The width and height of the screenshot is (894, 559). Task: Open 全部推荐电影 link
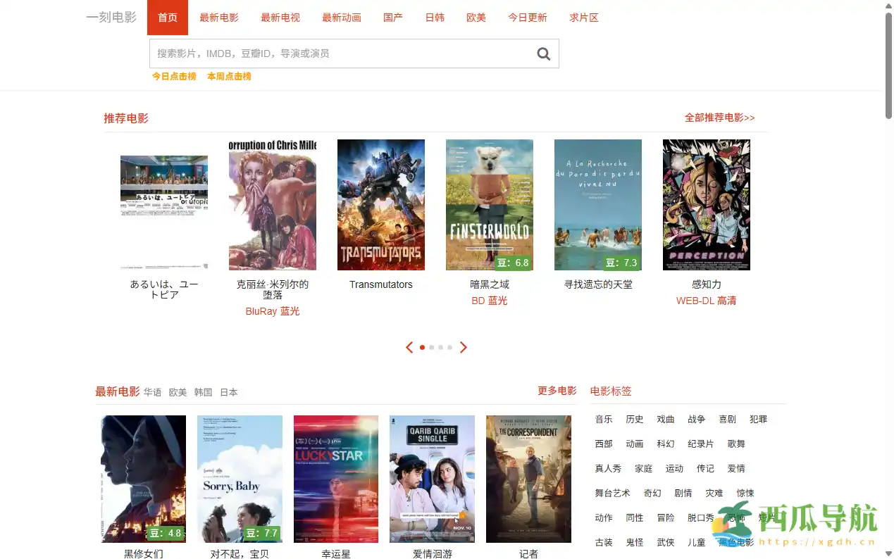(x=719, y=118)
